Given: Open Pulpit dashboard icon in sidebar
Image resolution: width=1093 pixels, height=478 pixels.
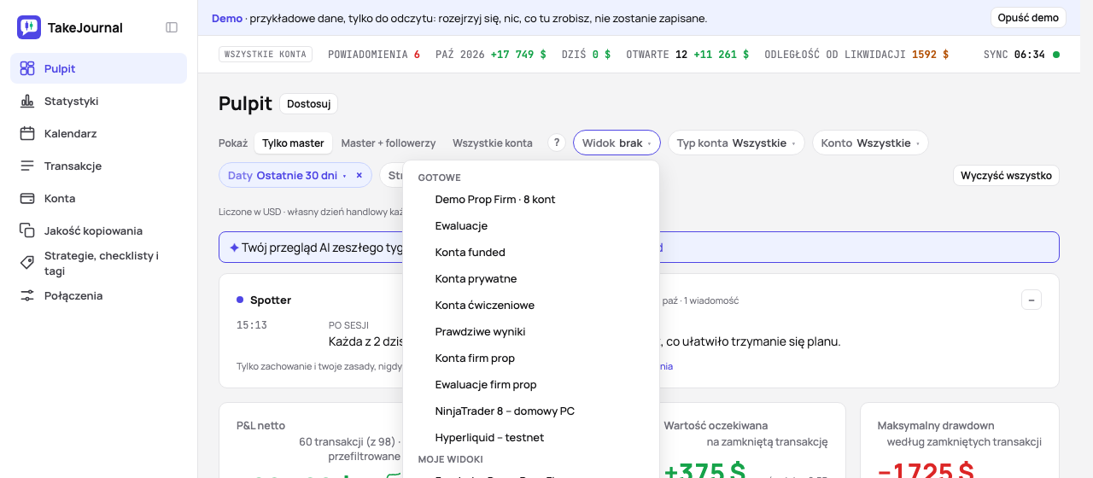Looking at the screenshot, I should click(x=27, y=68).
